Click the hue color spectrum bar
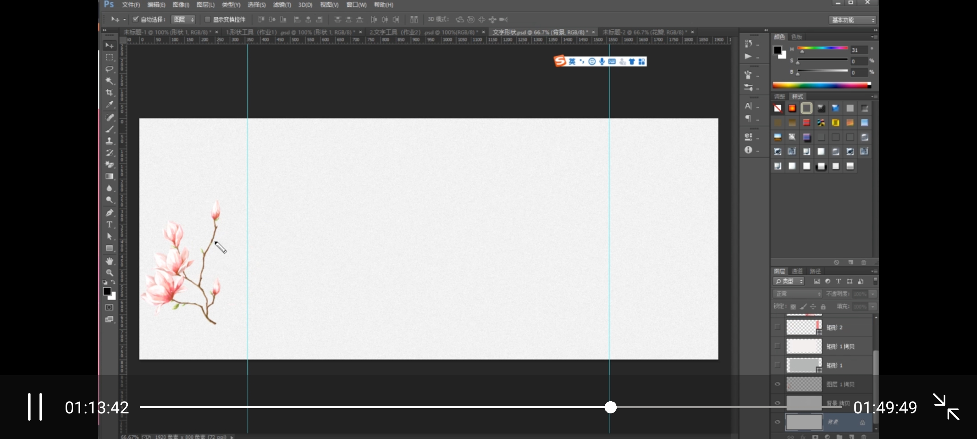 [x=821, y=85]
